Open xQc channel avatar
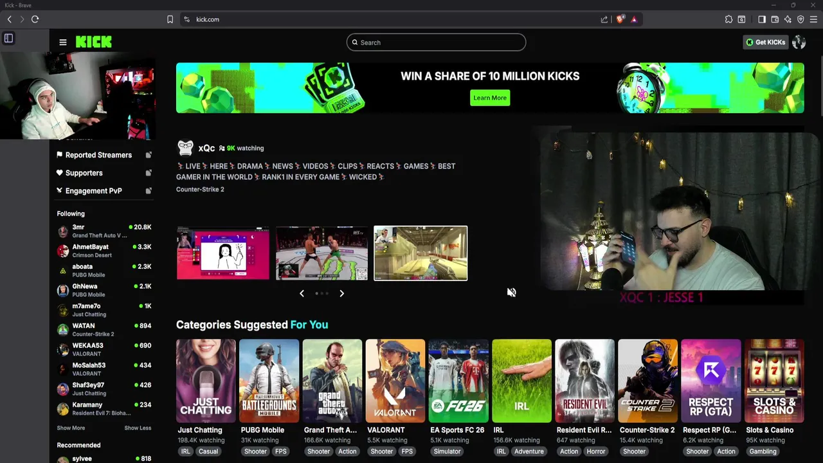 (x=185, y=149)
